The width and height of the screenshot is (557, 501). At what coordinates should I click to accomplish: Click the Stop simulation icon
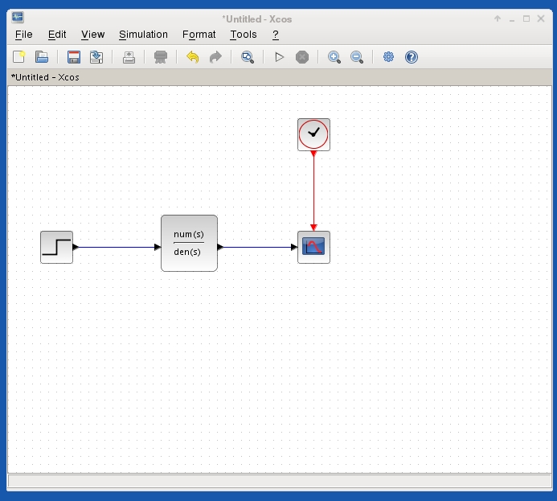pyautogui.click(x=302, y=57)
